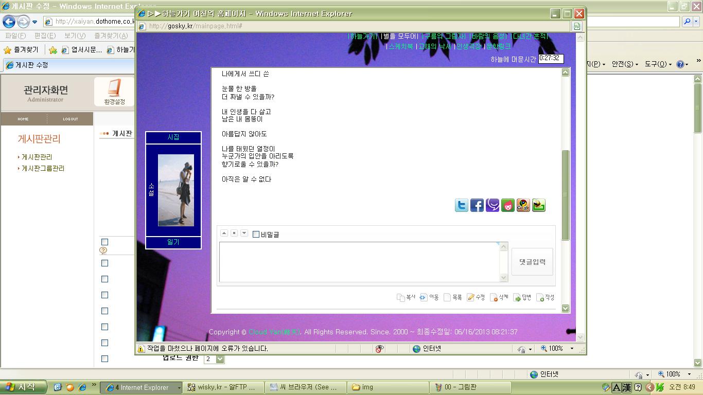Open the 보기(V) menu
Viewport: 703px width, 395px height.
click(x=75, y=35)
